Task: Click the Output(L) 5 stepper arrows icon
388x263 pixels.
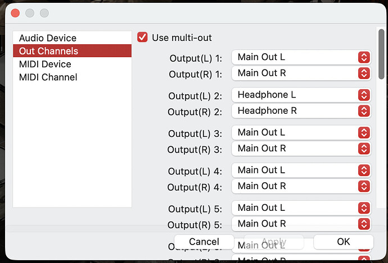Action: point(364,208)
